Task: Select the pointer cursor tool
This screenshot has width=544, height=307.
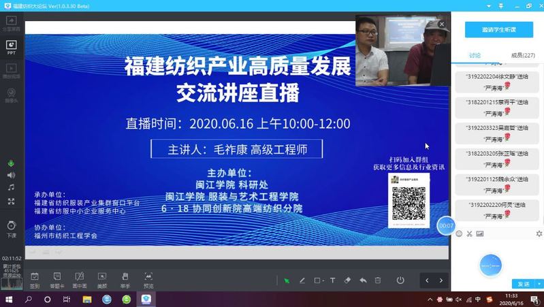Action: point(287,280)
